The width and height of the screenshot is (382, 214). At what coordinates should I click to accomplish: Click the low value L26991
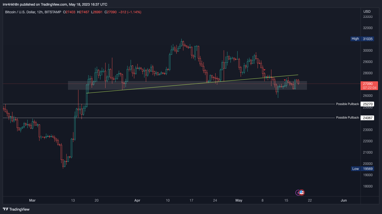pos(97,12)
